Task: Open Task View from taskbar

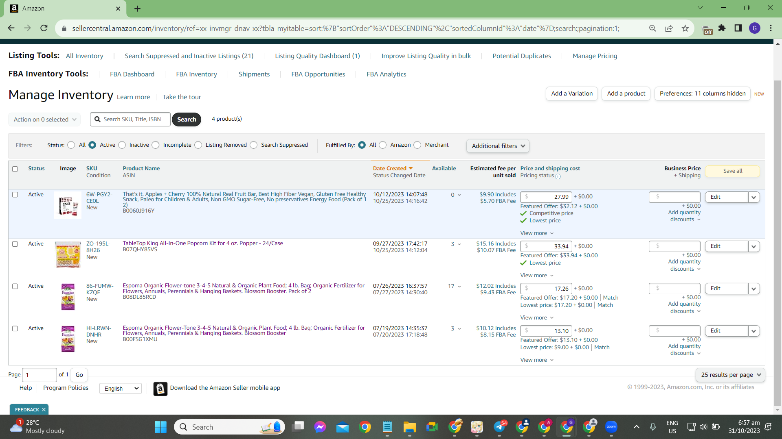Action: (298, 427)
